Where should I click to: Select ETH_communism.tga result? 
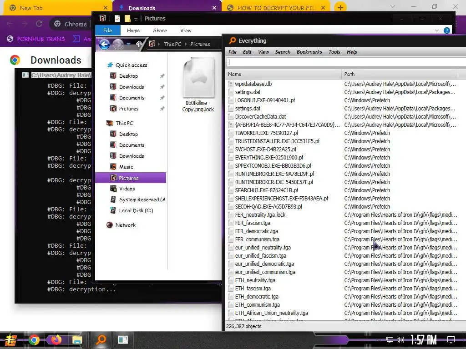(x=258, y=305)
